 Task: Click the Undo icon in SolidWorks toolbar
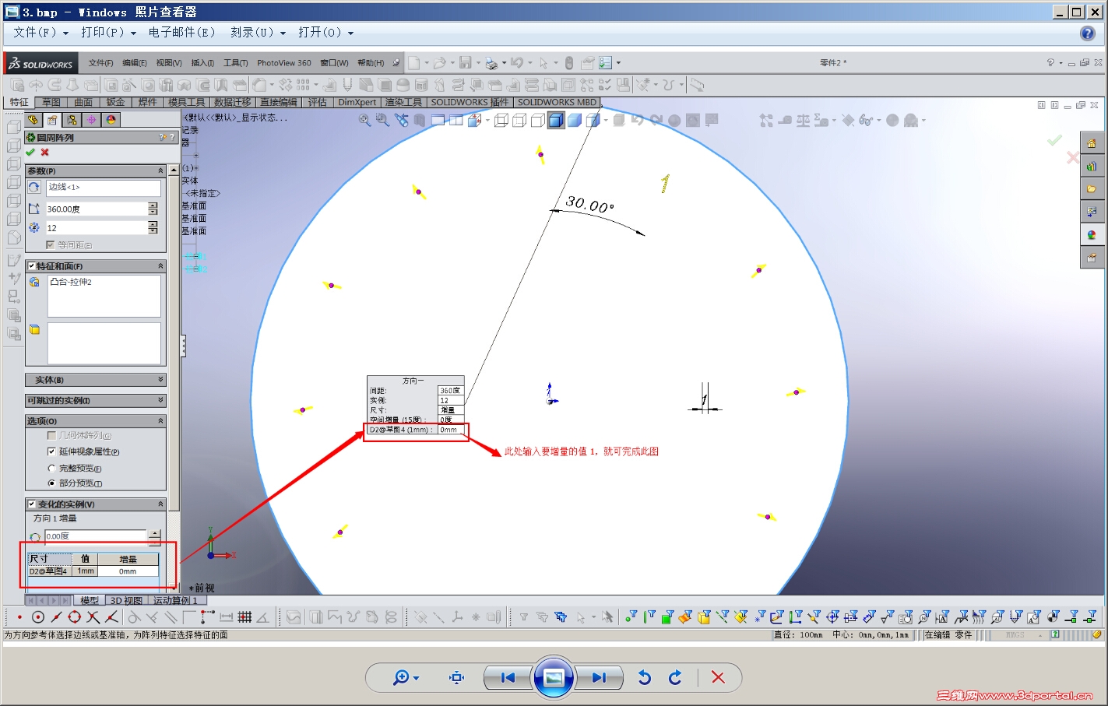[516, 63]
